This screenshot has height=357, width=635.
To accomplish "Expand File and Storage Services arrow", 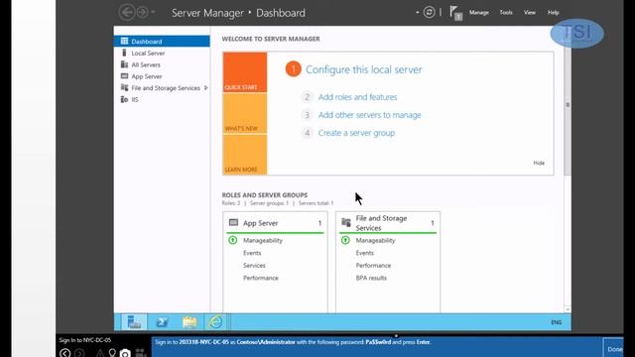I will click(x=206, y=88).
